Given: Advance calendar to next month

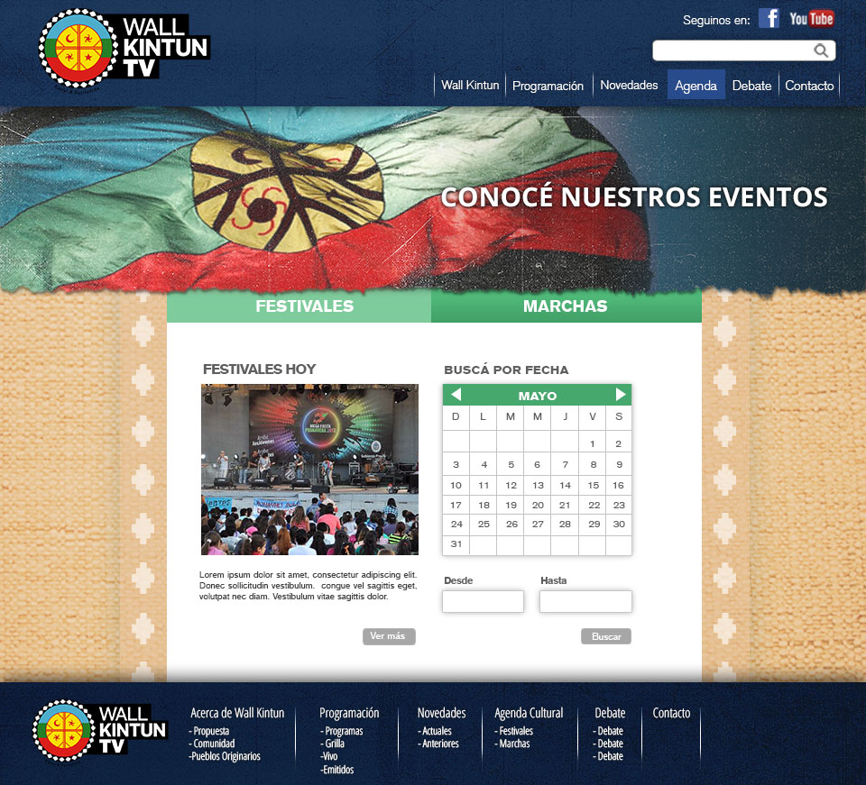Looking at the screenshot, I should (620, 395).
